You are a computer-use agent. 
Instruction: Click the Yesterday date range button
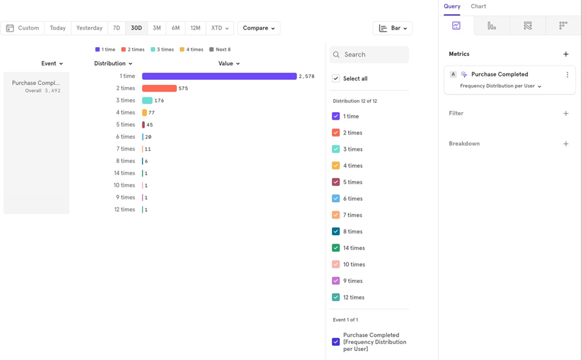89,28
